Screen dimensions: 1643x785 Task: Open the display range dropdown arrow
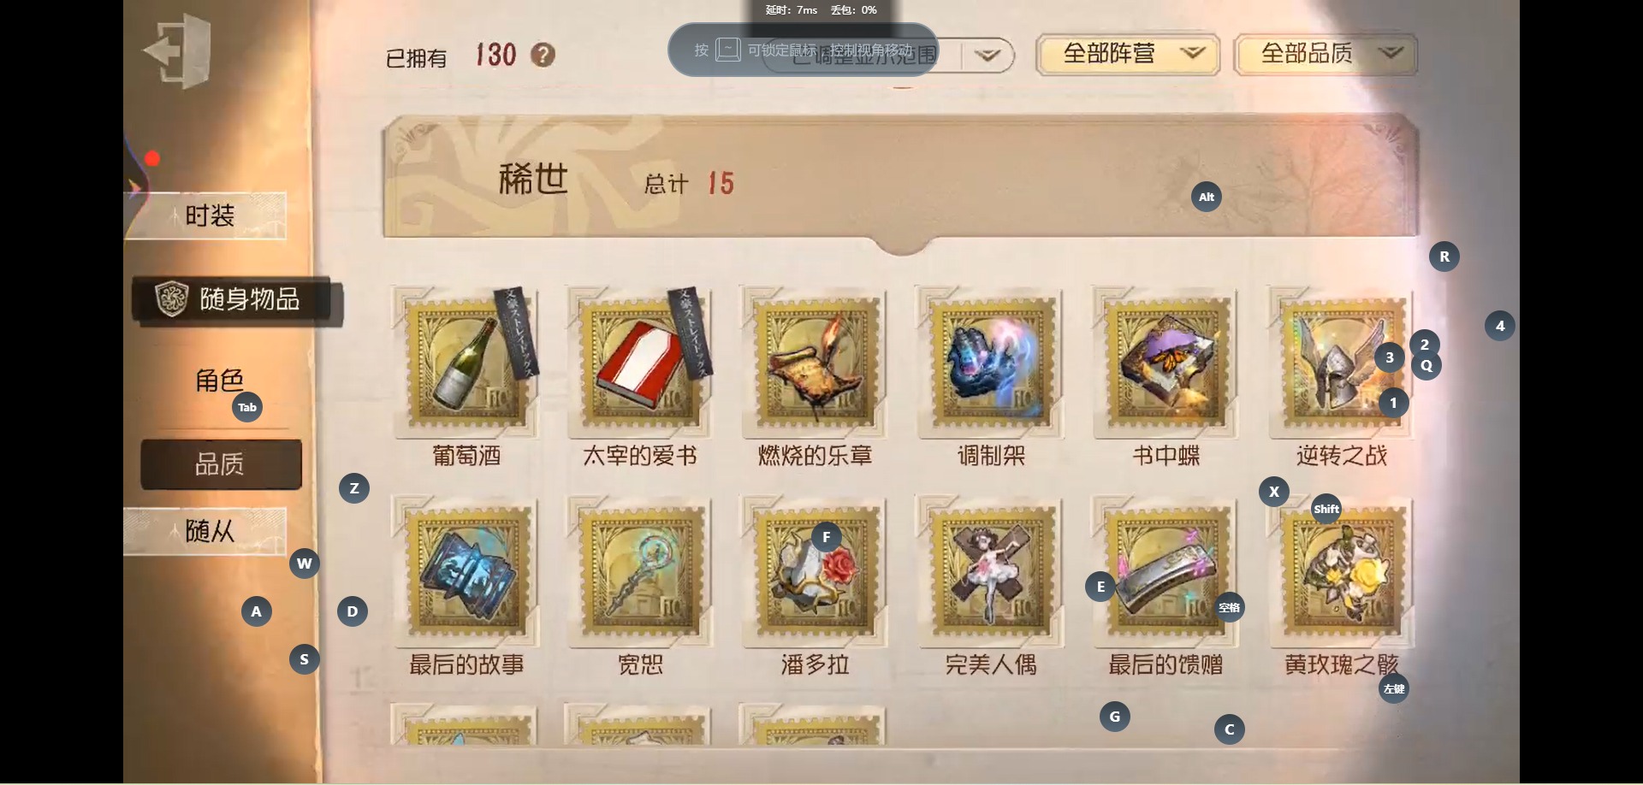[987, 56]
